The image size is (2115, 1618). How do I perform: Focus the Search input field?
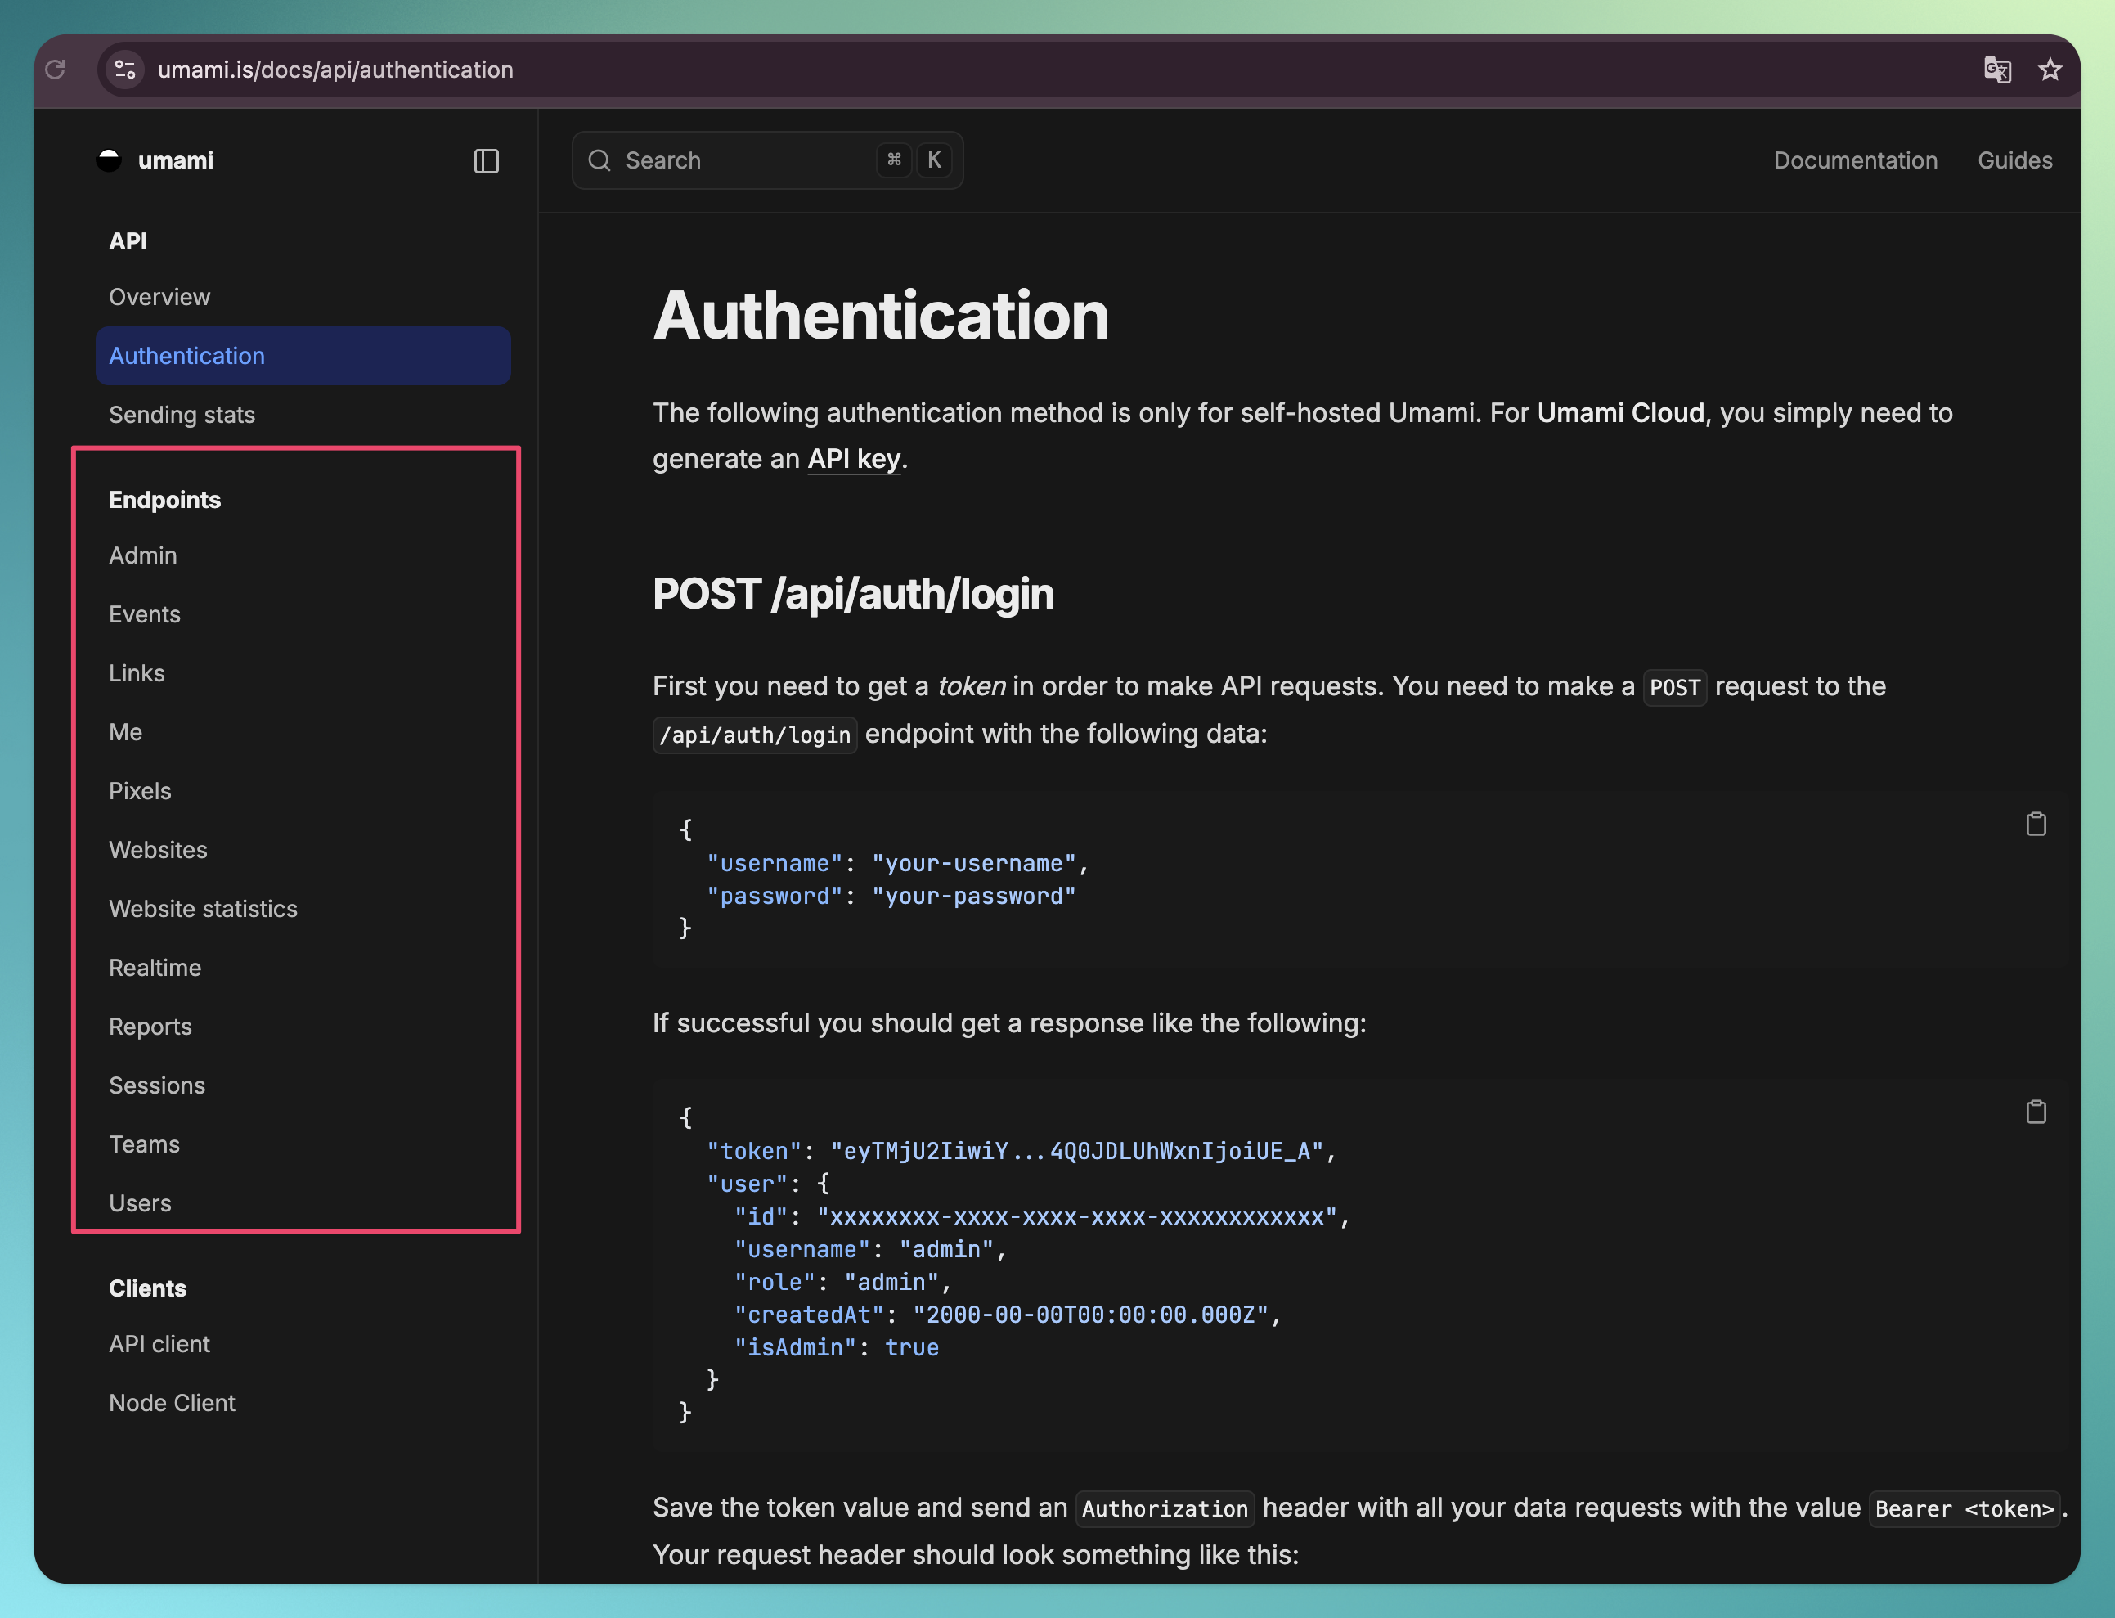click(x=741, y=161)
